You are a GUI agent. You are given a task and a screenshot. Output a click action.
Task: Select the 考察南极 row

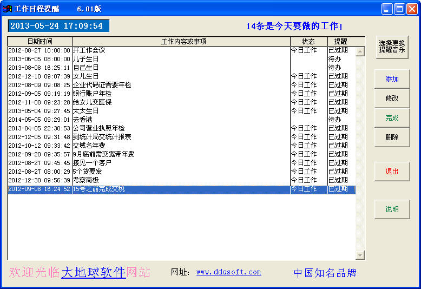point(181,180)
